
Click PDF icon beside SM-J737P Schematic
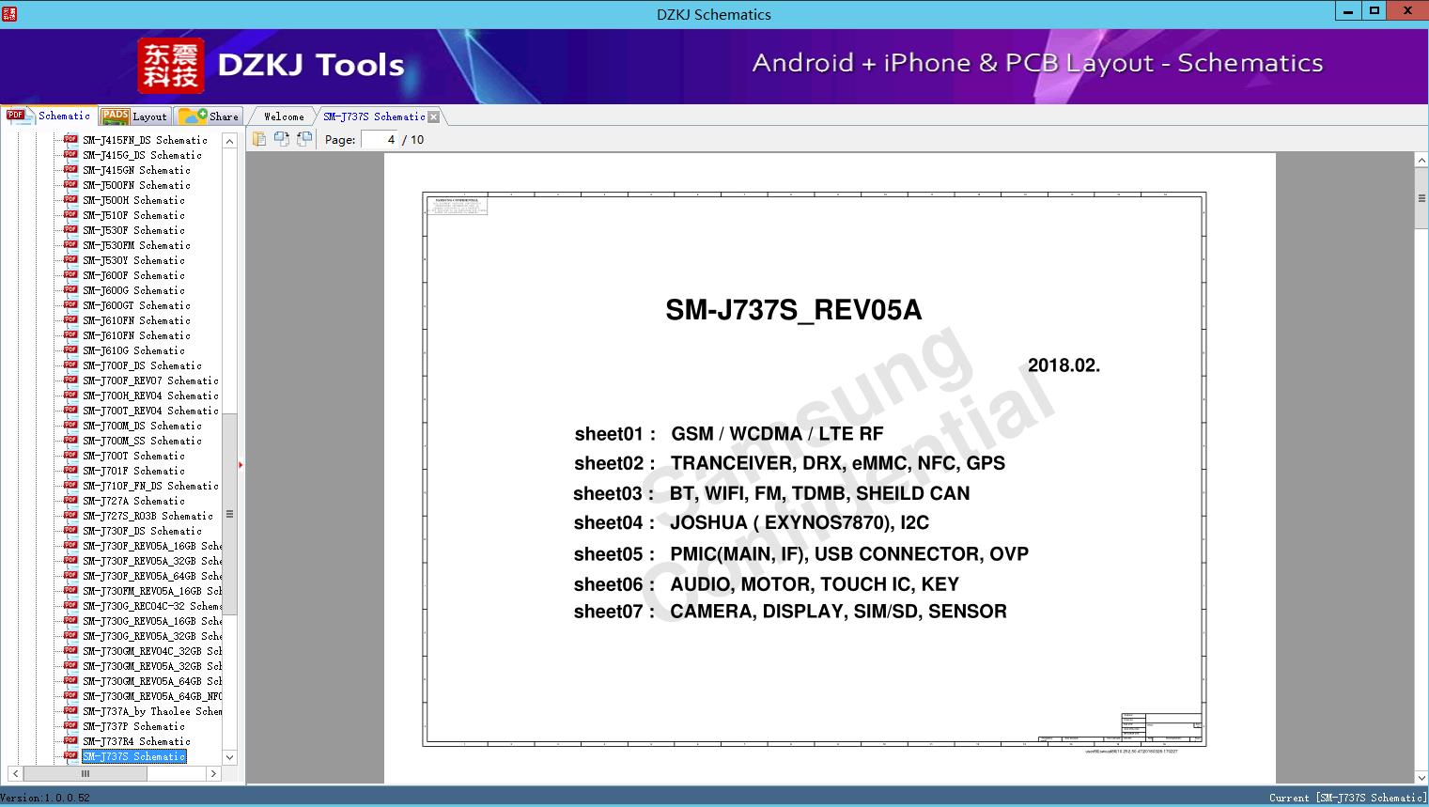point(70,725)
